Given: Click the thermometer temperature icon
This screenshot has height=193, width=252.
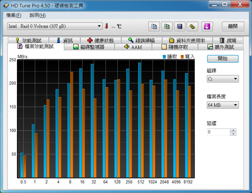Looking at the screenshot, I should point(106,26).
